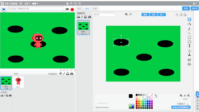Upload backdrop from file icon in editor panel
The width and height of the screenshot is (199, 112).
tap(86, 17)
